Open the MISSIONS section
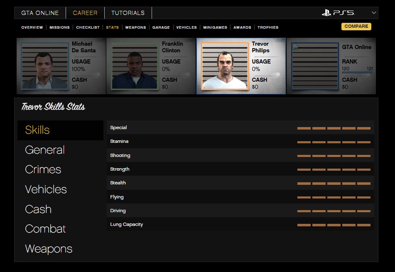 click(59, 27)
